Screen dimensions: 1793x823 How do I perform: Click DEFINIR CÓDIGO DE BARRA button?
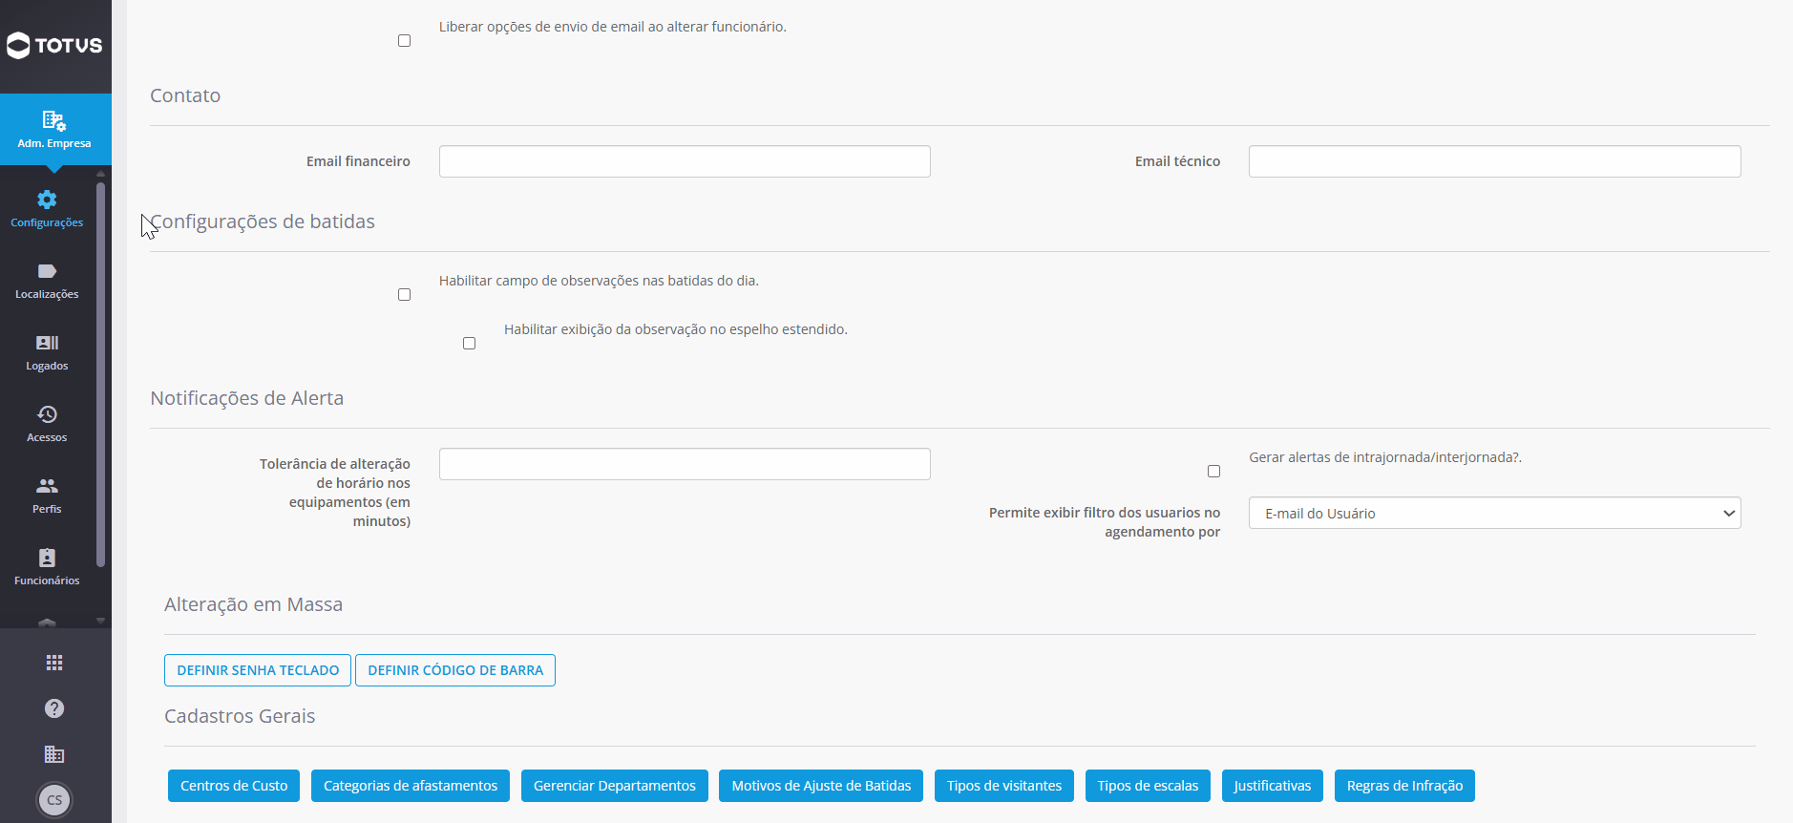click(455, 670)
